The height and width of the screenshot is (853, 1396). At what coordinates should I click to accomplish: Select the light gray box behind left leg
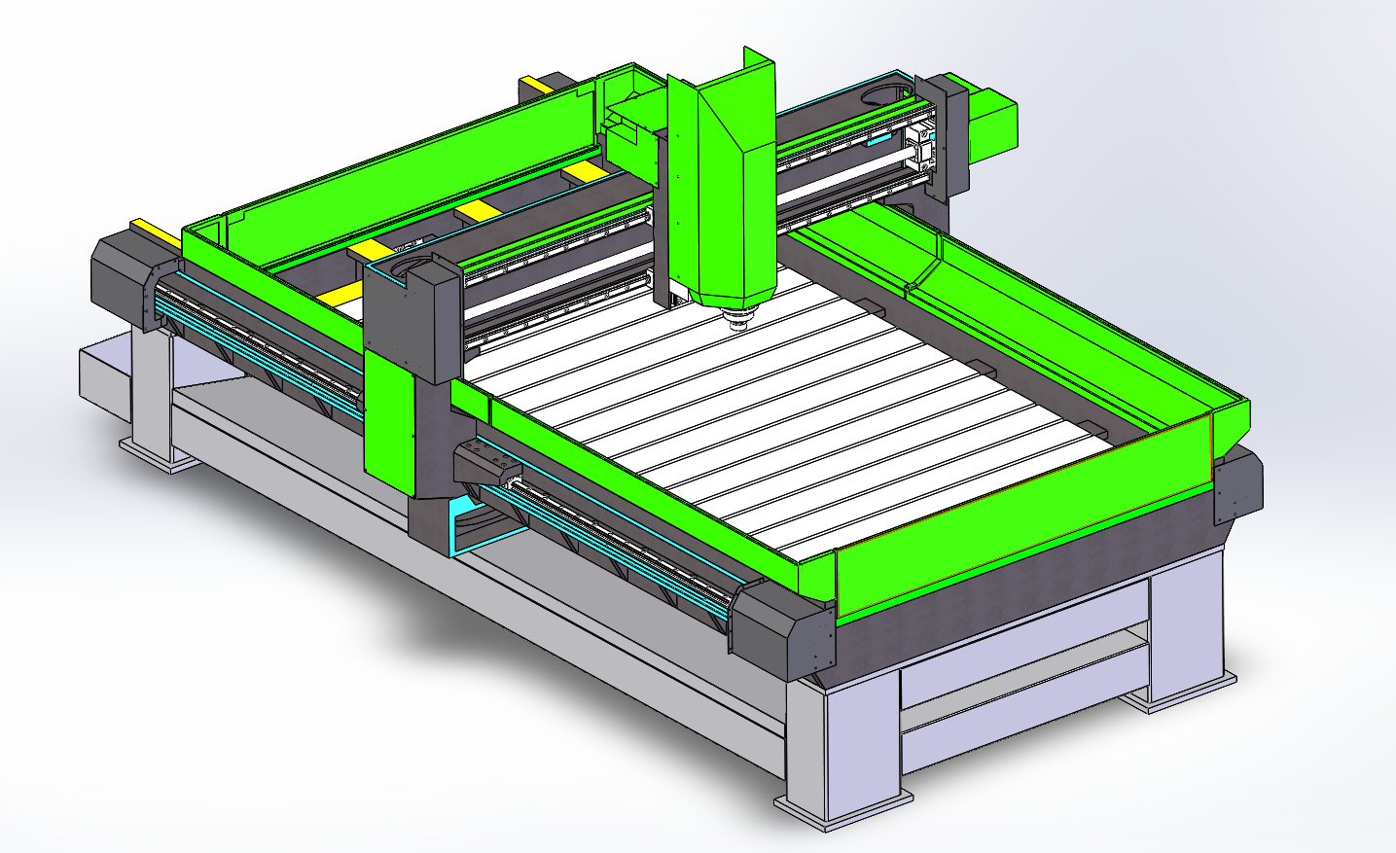tap(102, 374)
